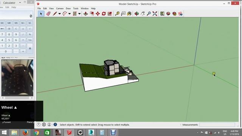242x136 pixels.
Task: Click the Calculator C clear button
Action: [16, 29]
